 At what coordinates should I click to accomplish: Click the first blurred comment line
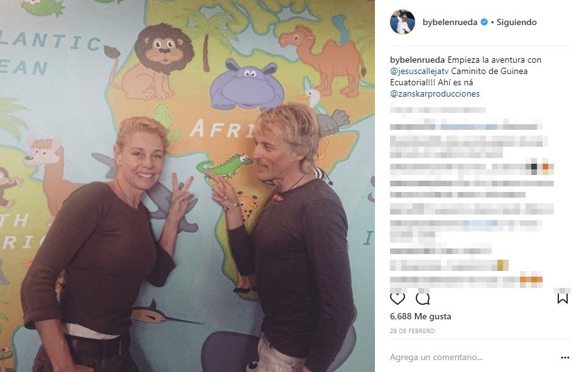coord(438,110)
